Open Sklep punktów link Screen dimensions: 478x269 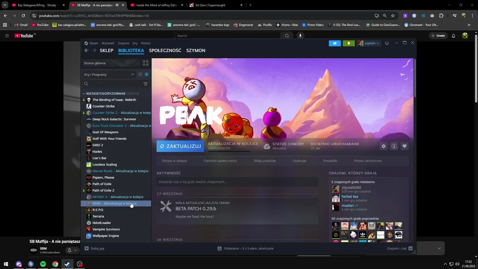[x=265, y=161]
